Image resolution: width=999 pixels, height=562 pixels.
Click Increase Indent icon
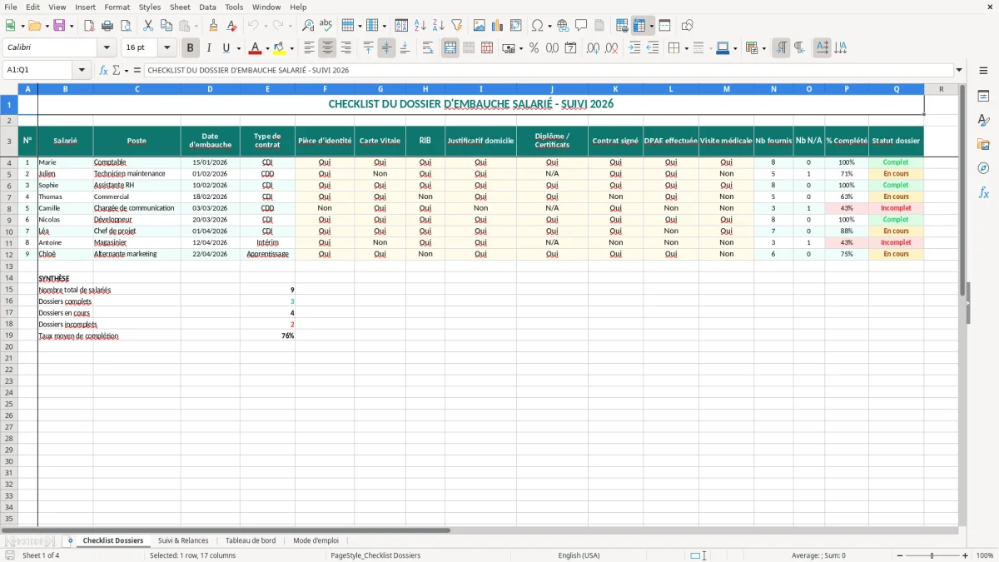(634, 48)
